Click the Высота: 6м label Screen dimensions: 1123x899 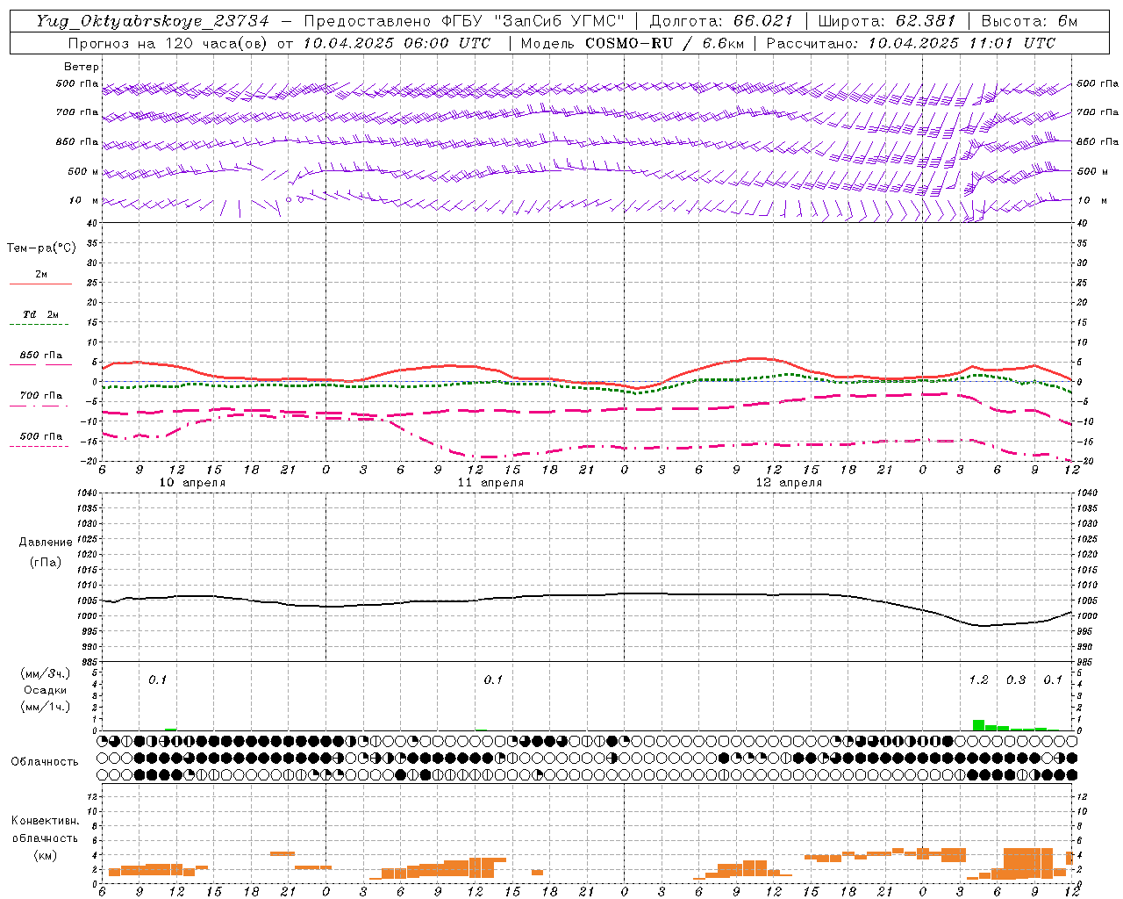[1029, 21]
